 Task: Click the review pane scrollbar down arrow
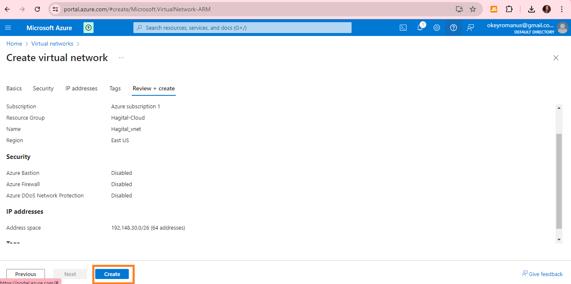click(559, 239)
